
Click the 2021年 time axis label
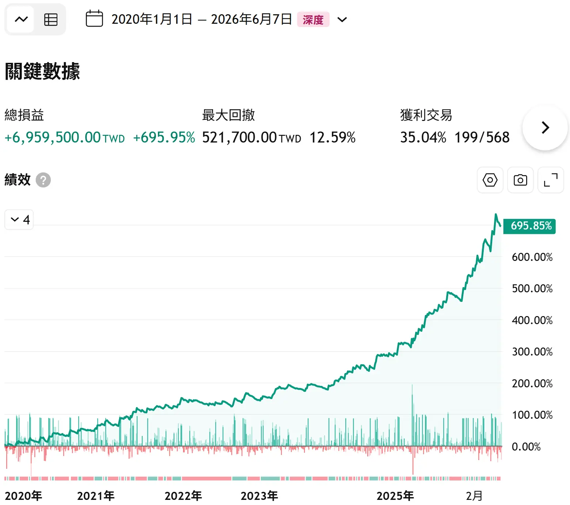pyautogui.click(x=96, y=496)
